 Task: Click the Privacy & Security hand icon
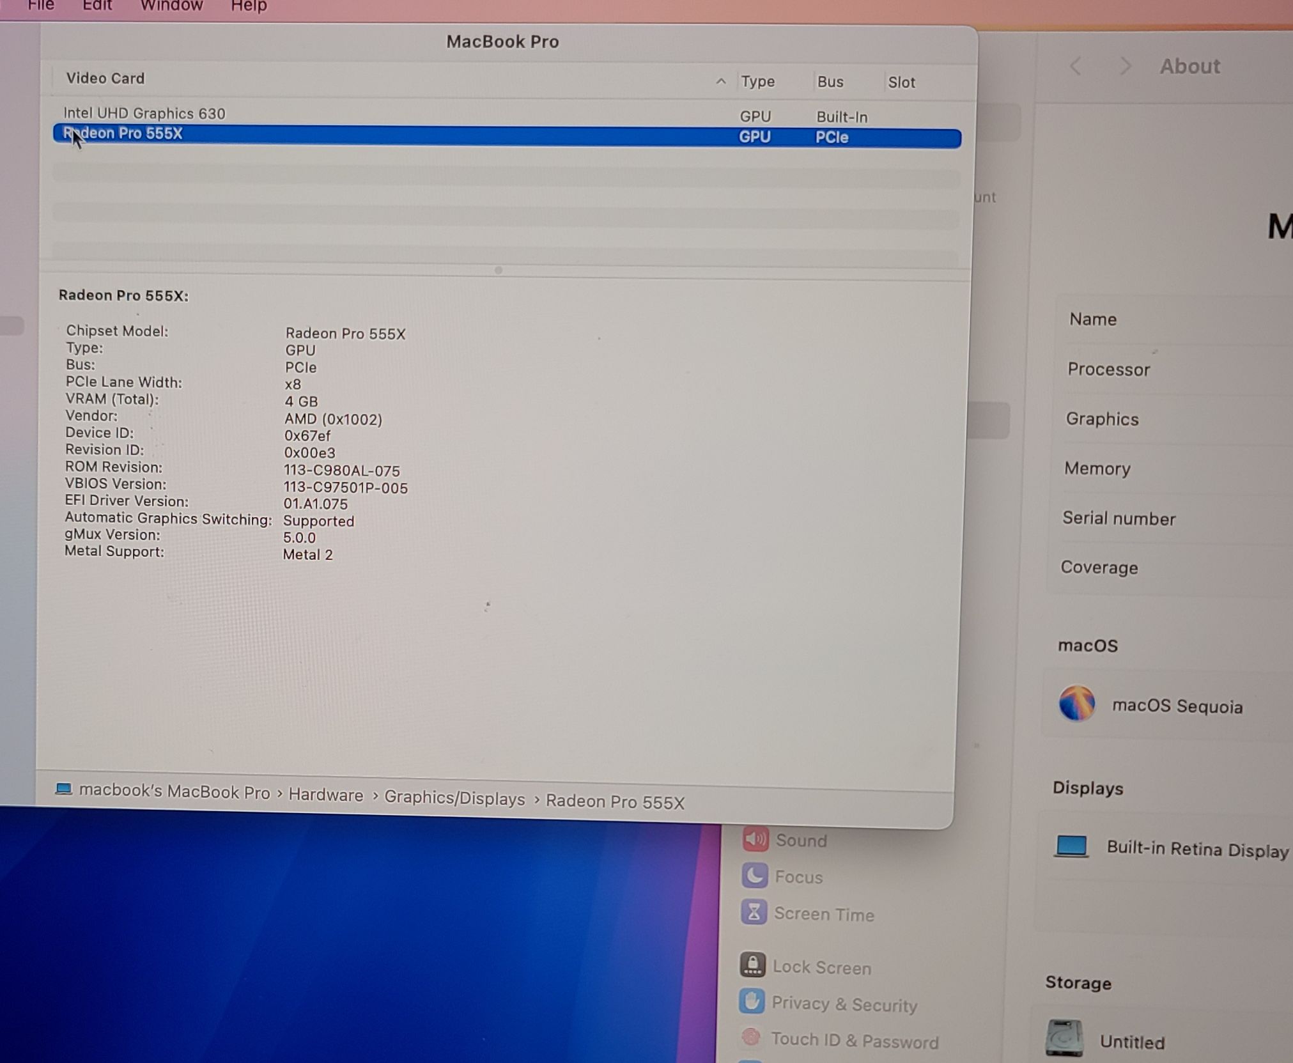752,1001
